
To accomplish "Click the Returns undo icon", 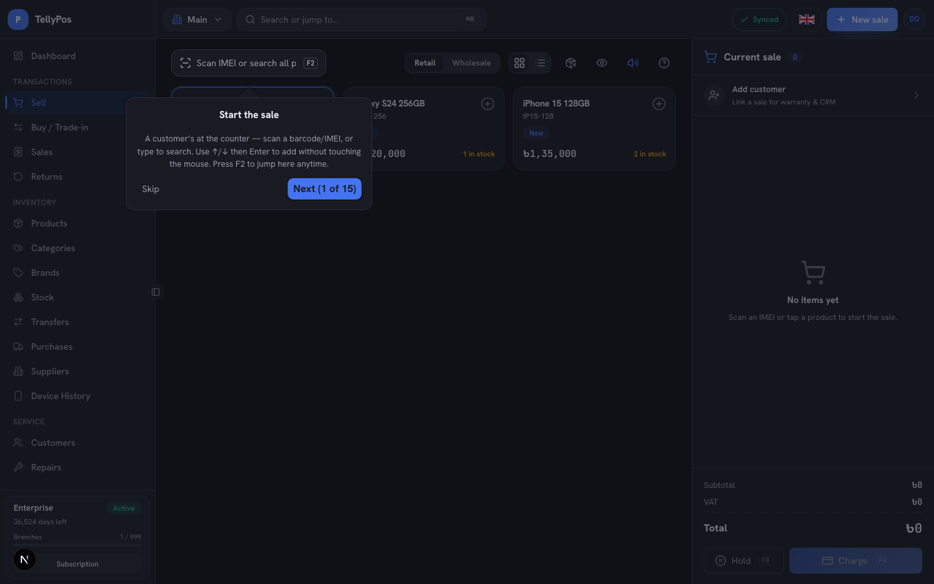I will [18, 176].
